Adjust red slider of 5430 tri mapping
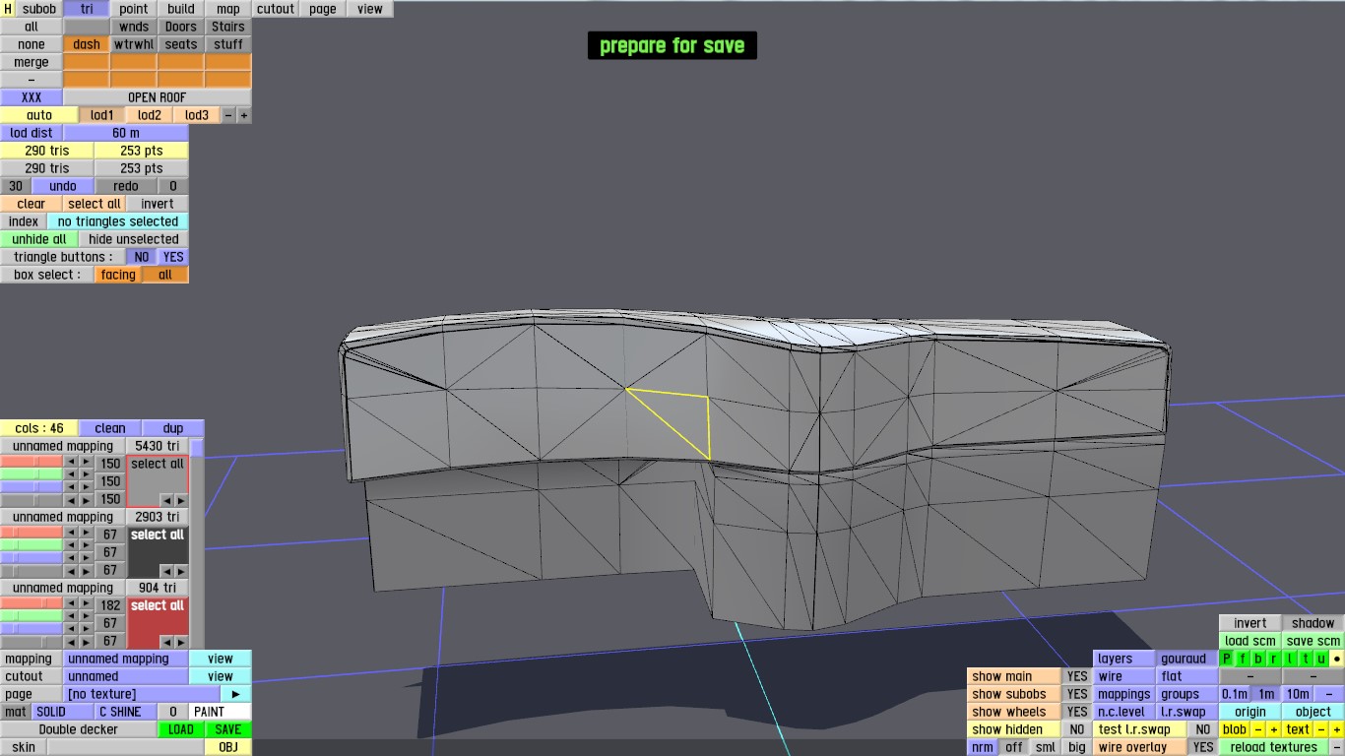This screenshot has height=756, width=1345. [x=32, y=462]
